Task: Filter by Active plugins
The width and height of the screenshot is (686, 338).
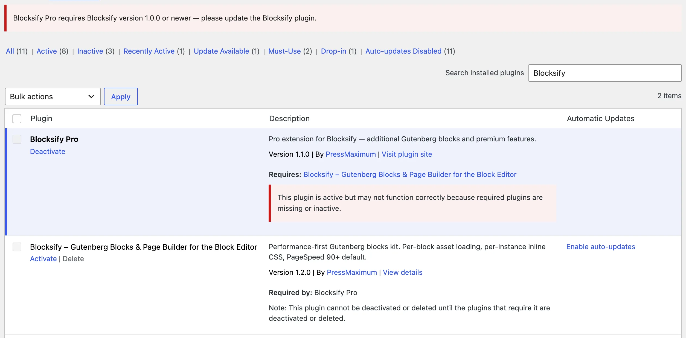Action: coord(47,51)
